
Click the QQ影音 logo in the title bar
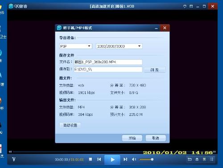11,6
